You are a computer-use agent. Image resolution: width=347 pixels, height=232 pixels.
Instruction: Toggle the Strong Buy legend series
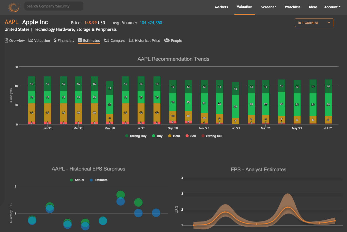(x=136, y=136)
